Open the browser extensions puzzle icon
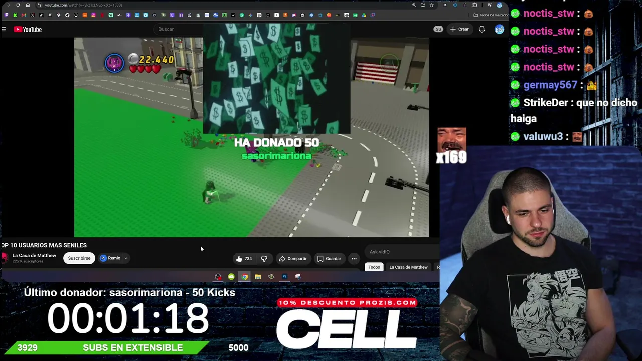The width and height of the screenshot is (642, 361). 475,5
